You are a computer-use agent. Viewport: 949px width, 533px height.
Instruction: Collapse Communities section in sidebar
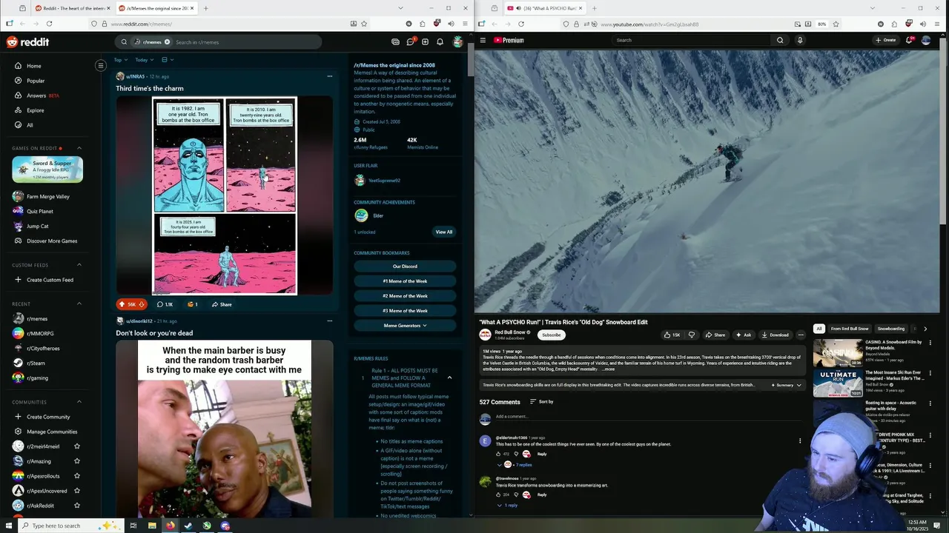(79, 402)
